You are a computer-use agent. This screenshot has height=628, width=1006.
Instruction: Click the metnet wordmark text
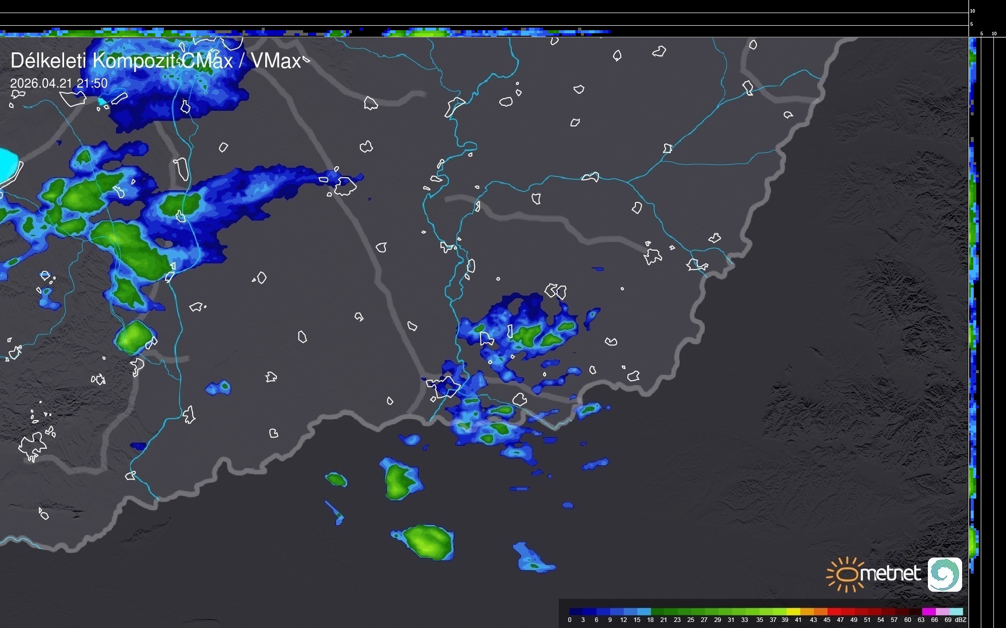pyautogui.click(x=891, y=574)
